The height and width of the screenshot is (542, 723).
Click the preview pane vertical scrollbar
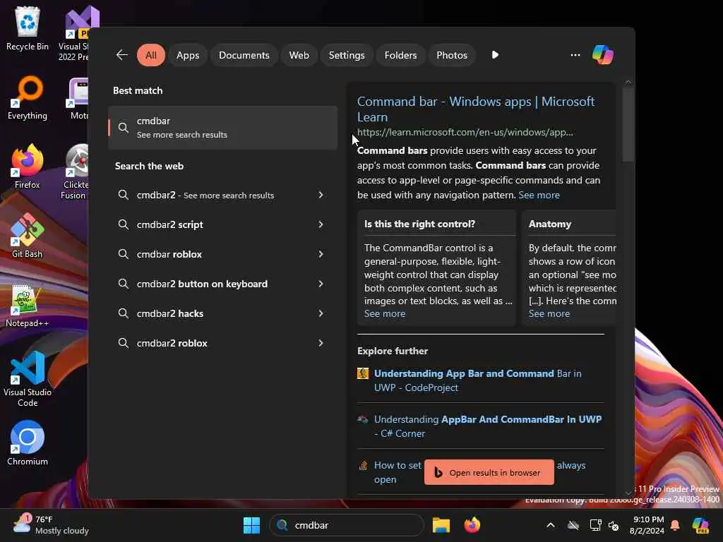(628, 124)
